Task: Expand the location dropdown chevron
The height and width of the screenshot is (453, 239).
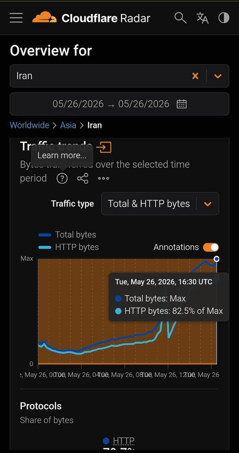Action: pos(217,76)
